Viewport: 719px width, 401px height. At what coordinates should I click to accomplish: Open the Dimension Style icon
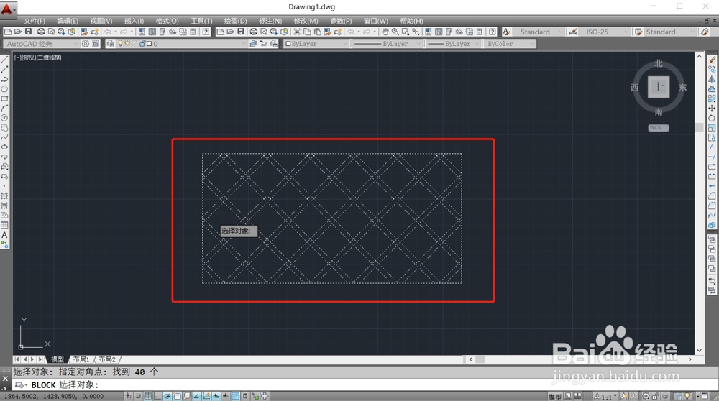tap(573, 32)
